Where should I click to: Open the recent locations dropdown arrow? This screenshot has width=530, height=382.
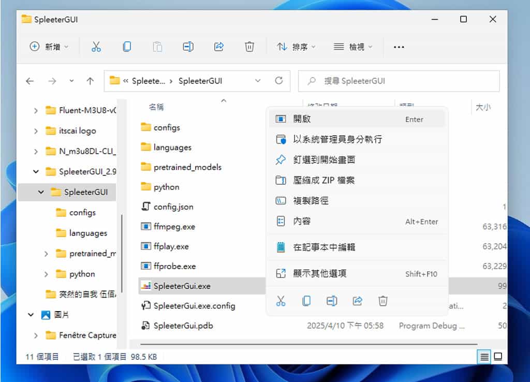[71, 81]
